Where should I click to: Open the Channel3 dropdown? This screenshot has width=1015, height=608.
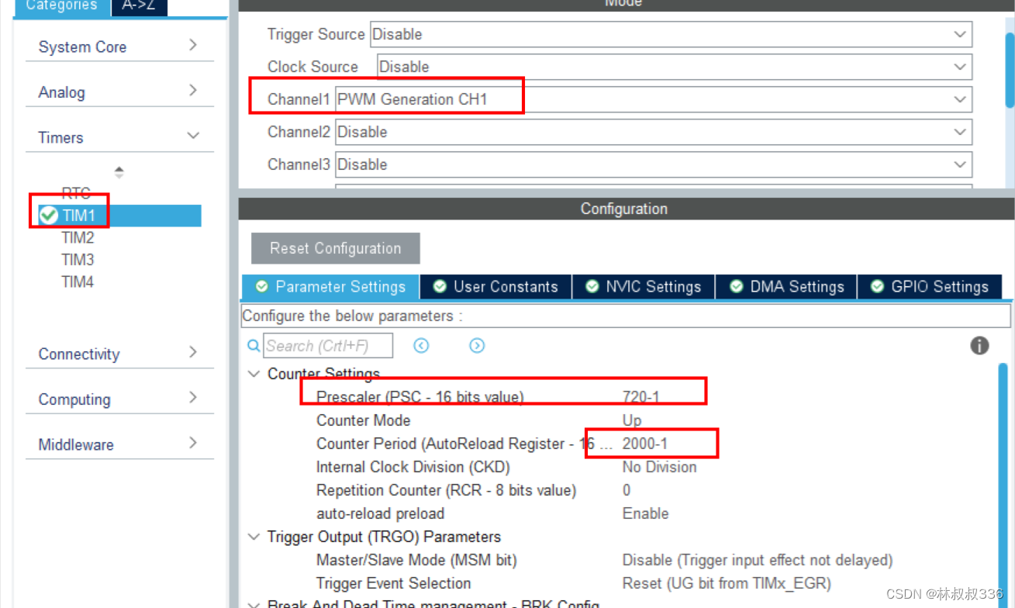coord(654,164)
